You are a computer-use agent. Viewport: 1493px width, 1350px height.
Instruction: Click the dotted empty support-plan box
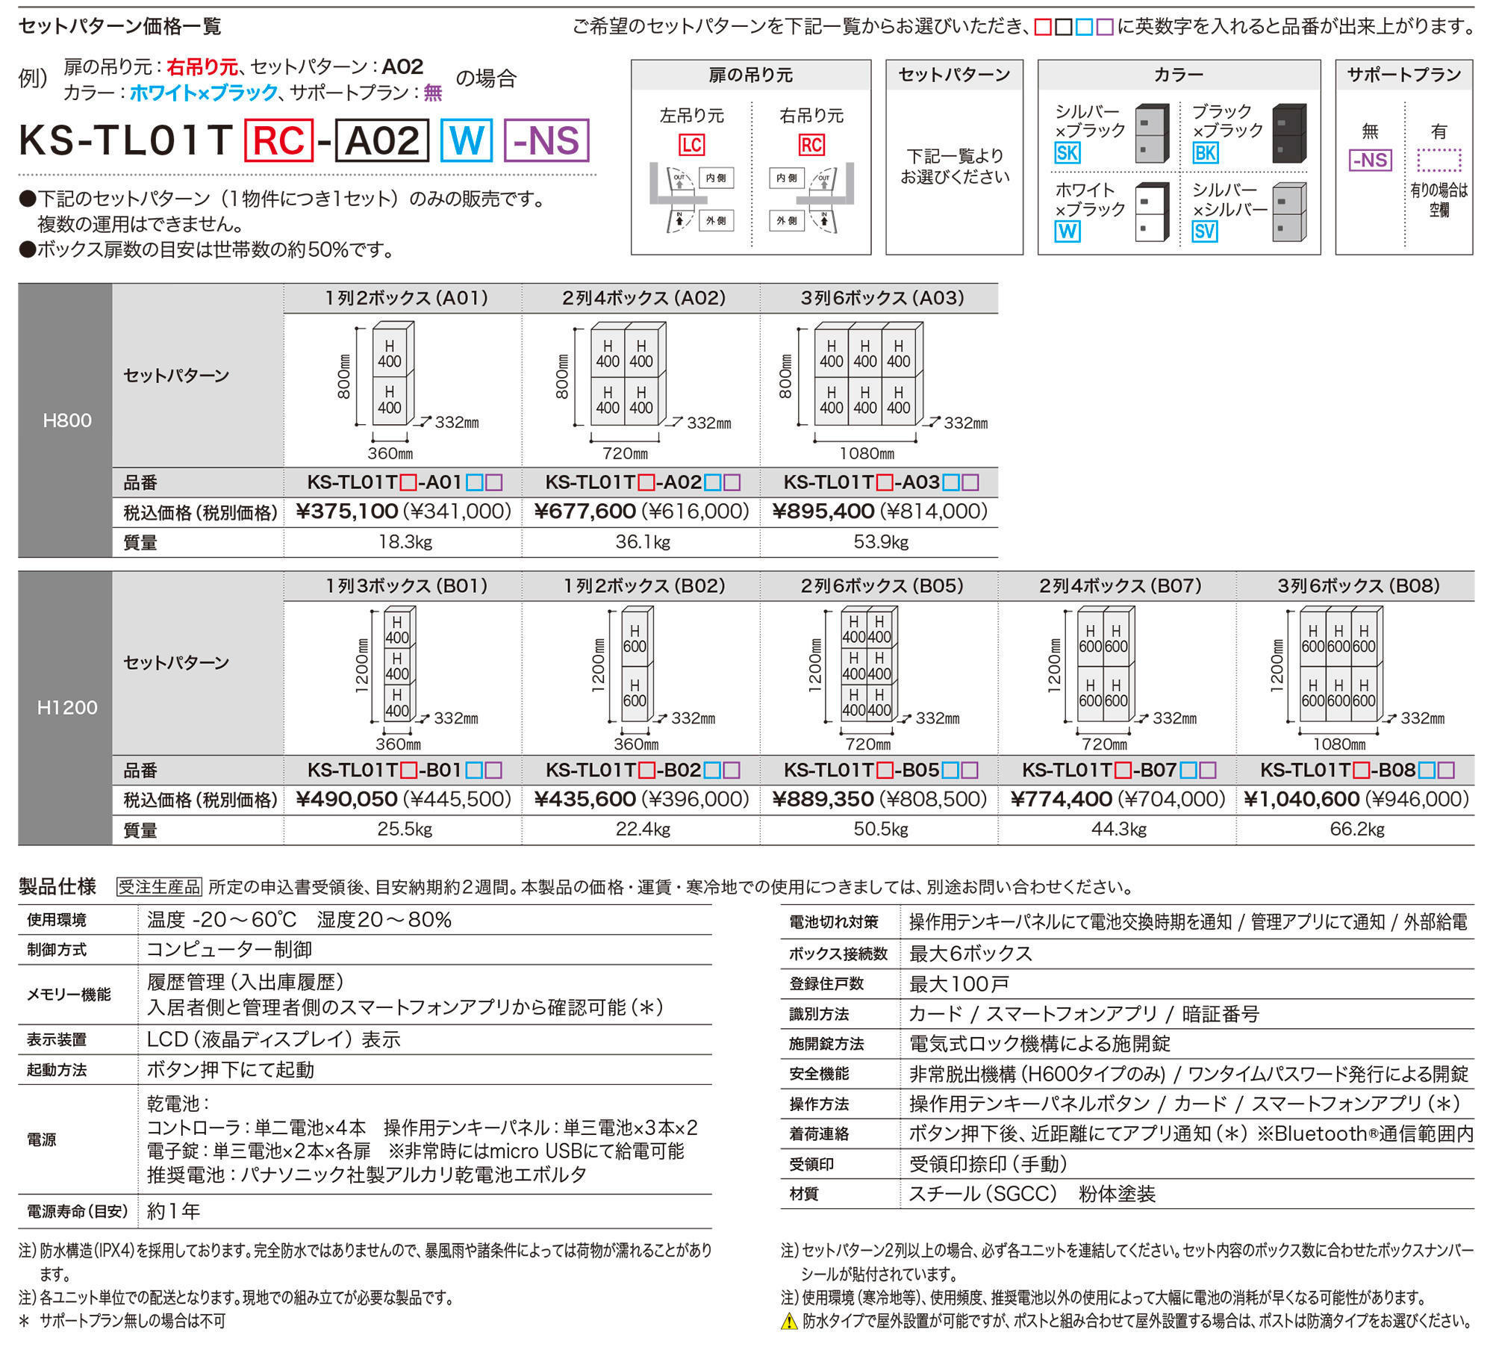click(x=1439, y=160)
